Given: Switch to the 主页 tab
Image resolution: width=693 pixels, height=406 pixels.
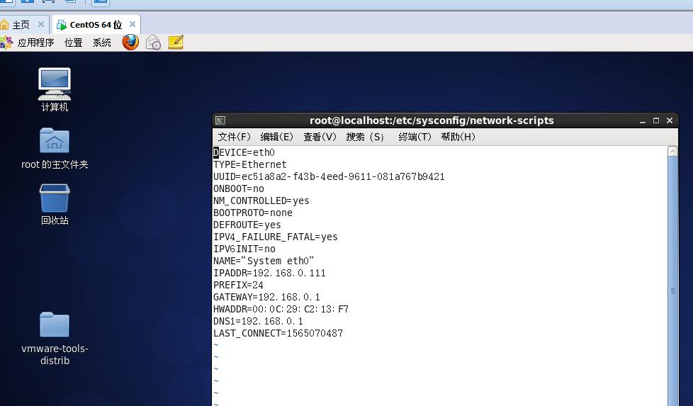Looking at the screenshot, I should click(21, 25).
